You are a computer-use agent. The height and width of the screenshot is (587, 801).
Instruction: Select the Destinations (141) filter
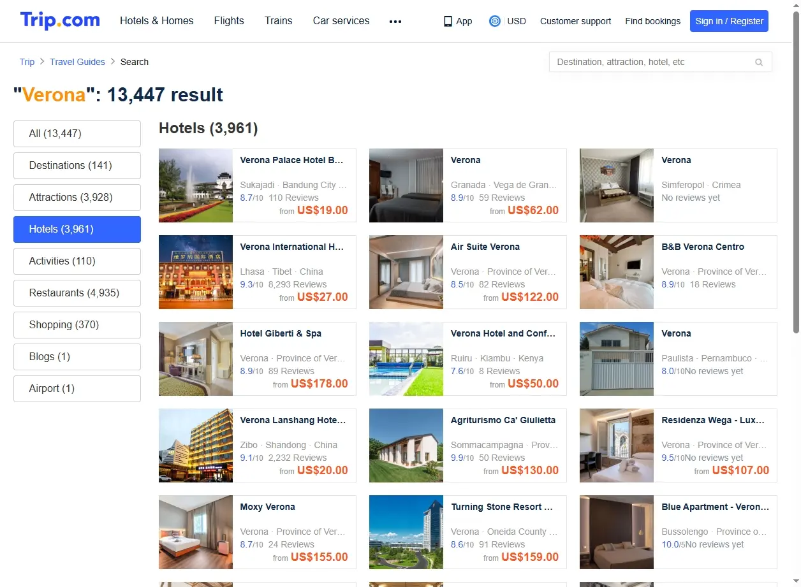(77, 166)
